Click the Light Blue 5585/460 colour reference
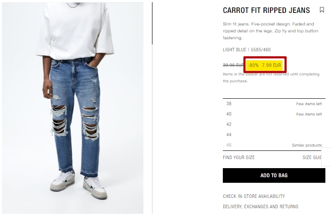 pyautogui.click(x=247, y=50)
